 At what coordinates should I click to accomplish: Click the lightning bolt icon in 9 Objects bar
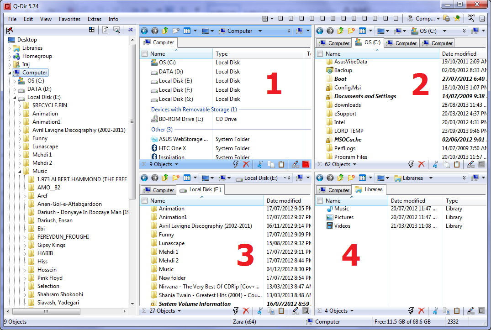point(236,164)
